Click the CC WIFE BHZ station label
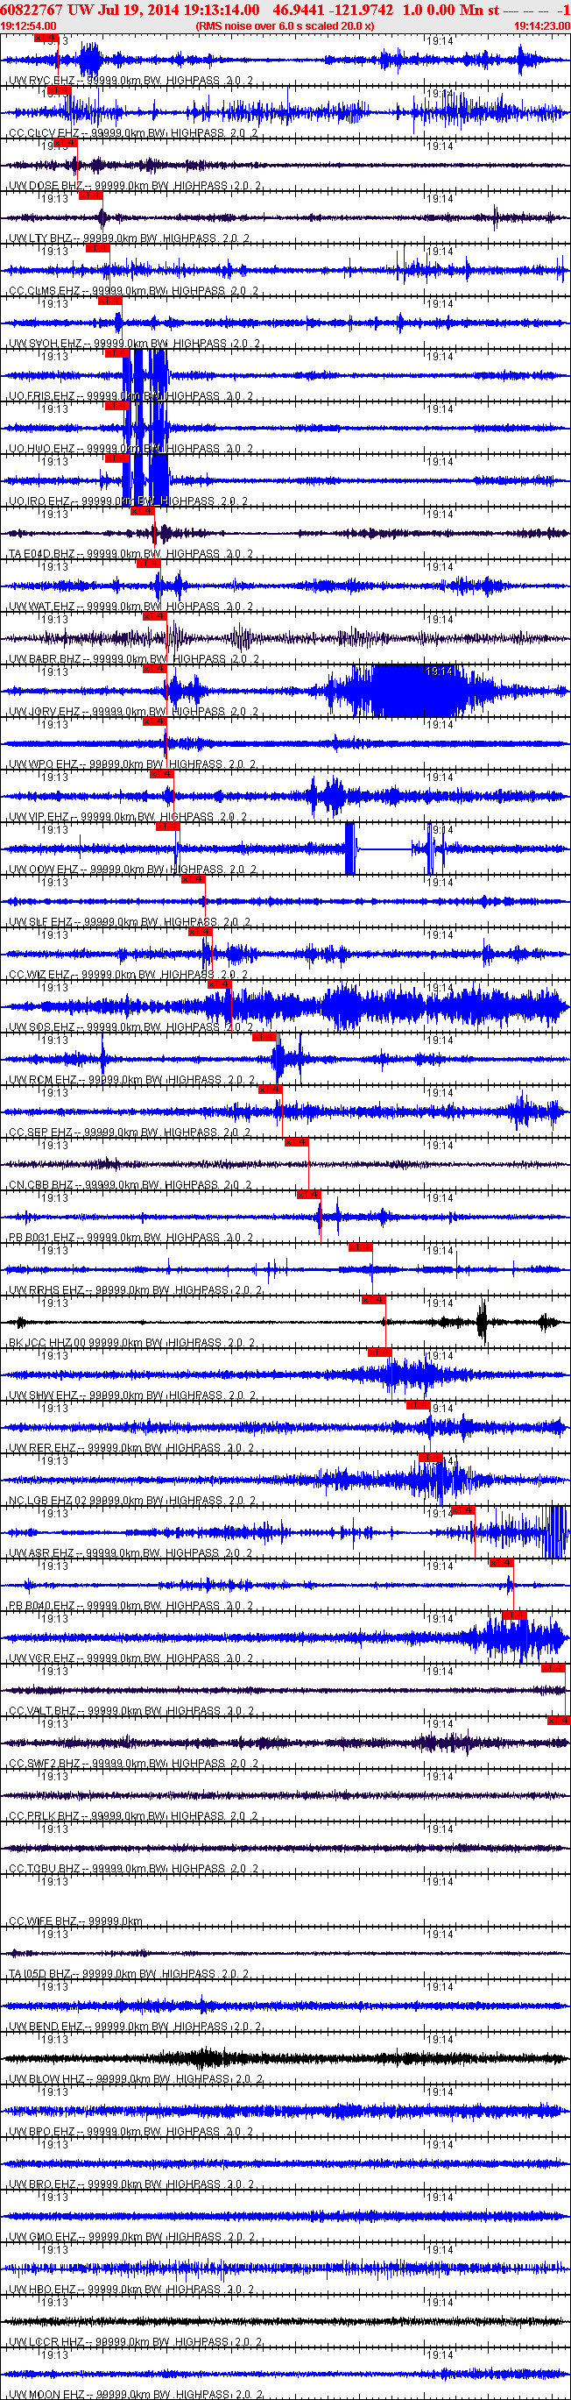 [44, 1922]
